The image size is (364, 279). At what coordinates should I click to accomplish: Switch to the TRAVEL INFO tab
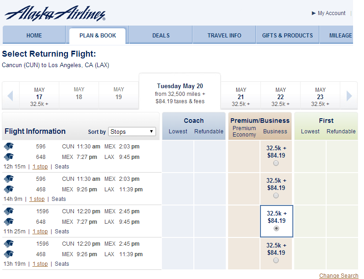pos(224,35)
